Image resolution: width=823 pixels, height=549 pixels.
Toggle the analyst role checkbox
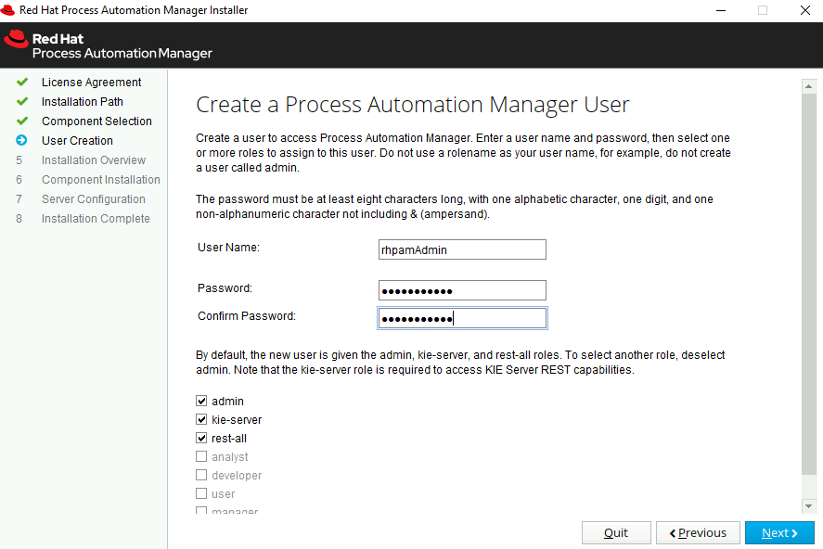point(201,456)
